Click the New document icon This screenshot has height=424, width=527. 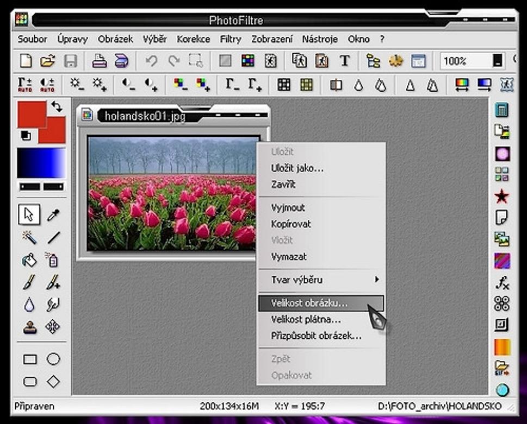click(26, 61)
